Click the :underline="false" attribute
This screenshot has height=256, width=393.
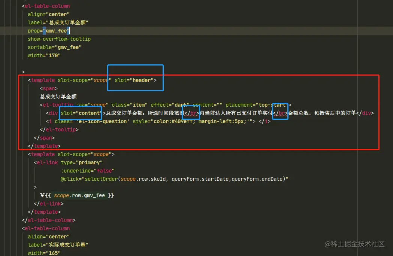click(x=88, y=171)
